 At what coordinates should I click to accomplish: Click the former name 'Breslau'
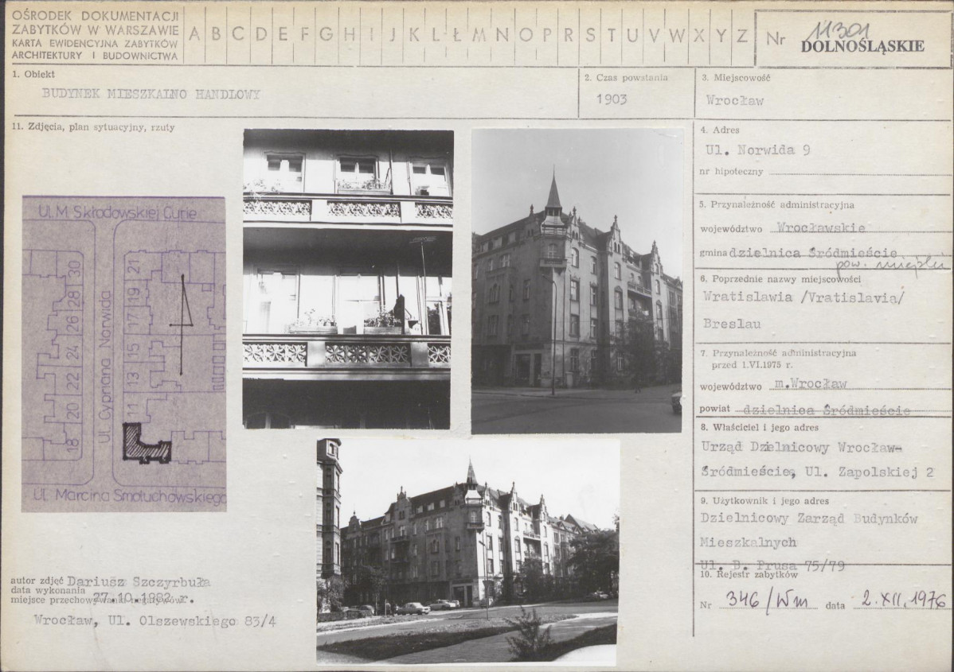732,324
